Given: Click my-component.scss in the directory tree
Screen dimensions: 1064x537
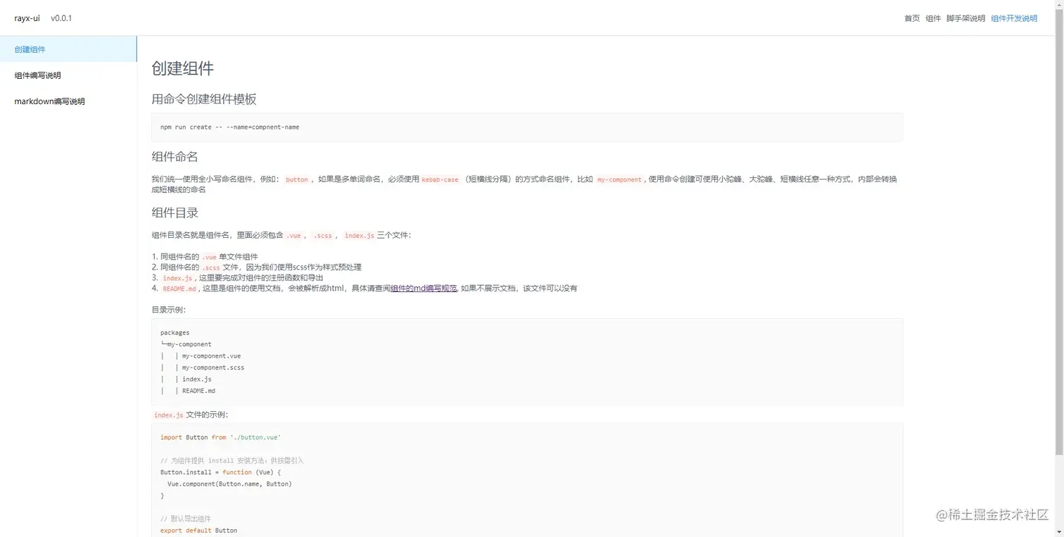Looking at the screenshot, I should click(213, 367).
